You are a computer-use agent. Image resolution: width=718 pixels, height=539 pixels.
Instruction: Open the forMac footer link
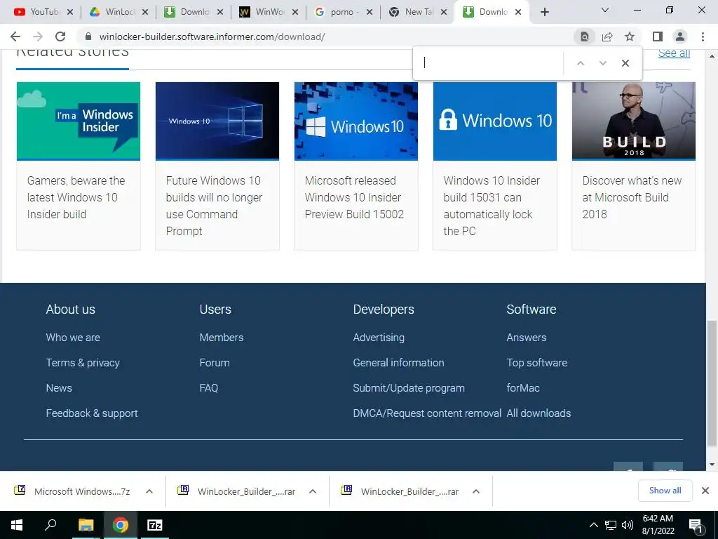click(x=523, y=387)
